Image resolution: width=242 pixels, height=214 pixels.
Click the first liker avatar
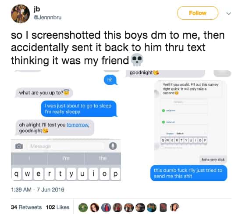(x=83, y=207)
